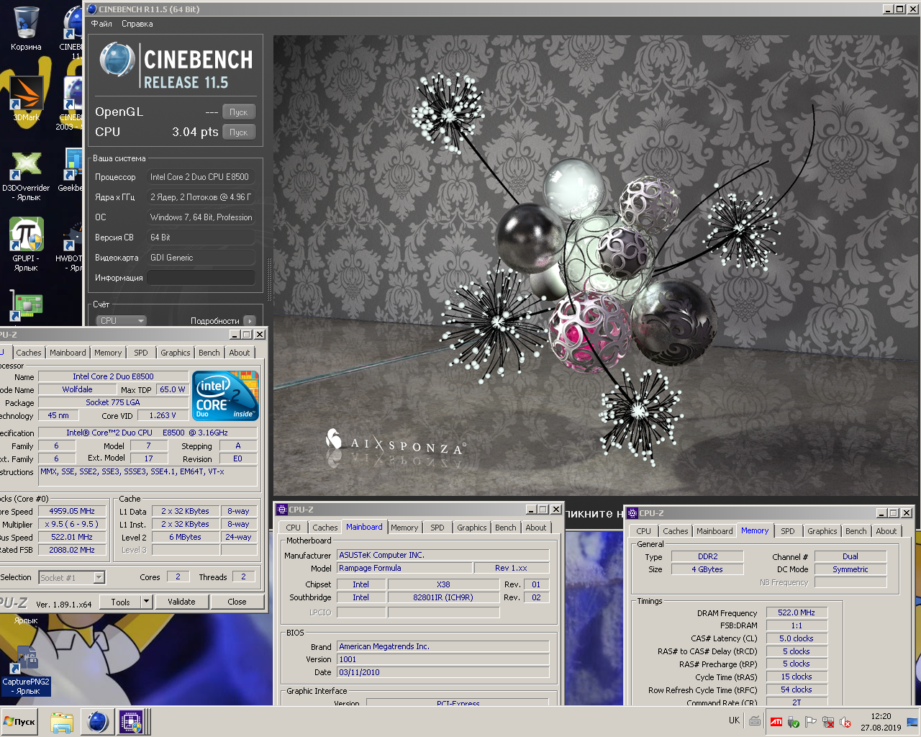
Task: Click the UK language indicator in taskbar
Action: coord(734,720)
